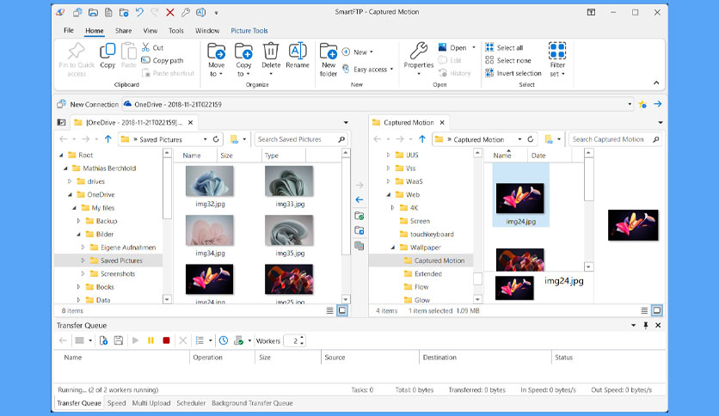The height and width of the screenshot is (416, 719).
Task: Open the Easy access dropdown
Action: pos(369,69)
